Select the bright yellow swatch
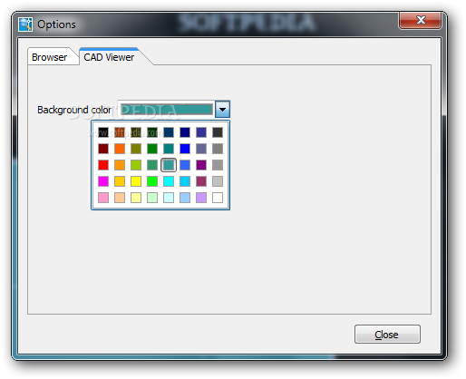This screenshot has height=379, width=466. coord(136,181)
